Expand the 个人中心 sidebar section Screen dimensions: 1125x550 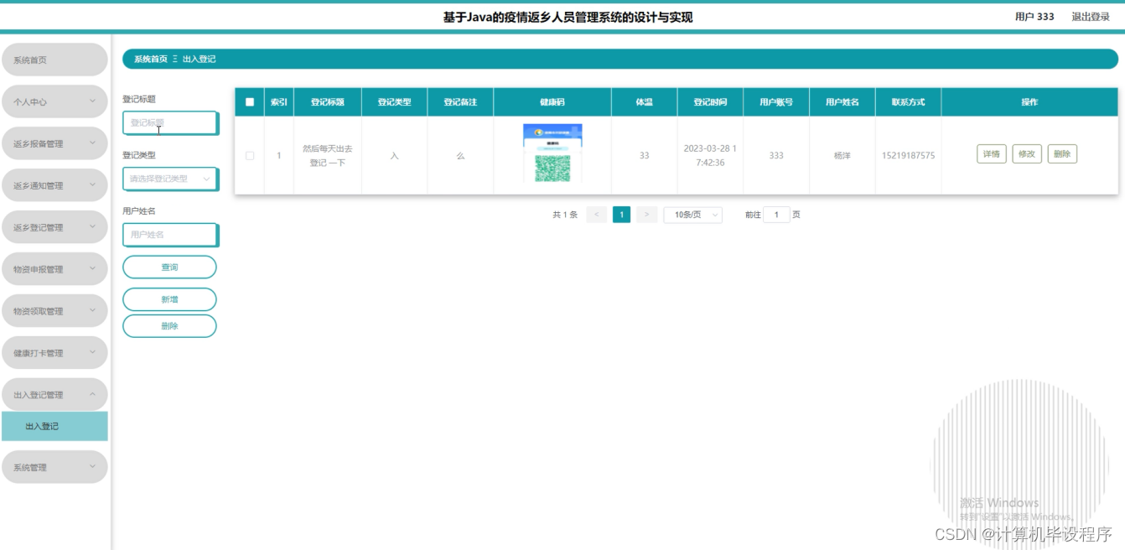pos(55,101)
